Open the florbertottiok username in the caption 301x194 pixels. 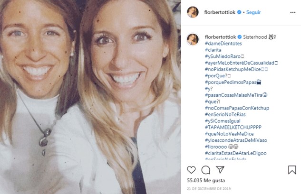click(x=220, y=36)
